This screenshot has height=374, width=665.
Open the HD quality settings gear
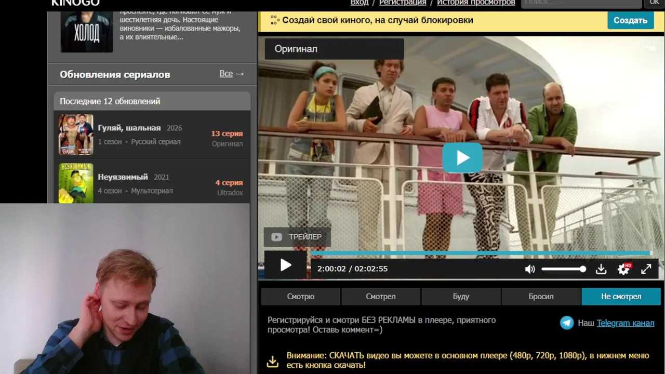click(623, 269)
